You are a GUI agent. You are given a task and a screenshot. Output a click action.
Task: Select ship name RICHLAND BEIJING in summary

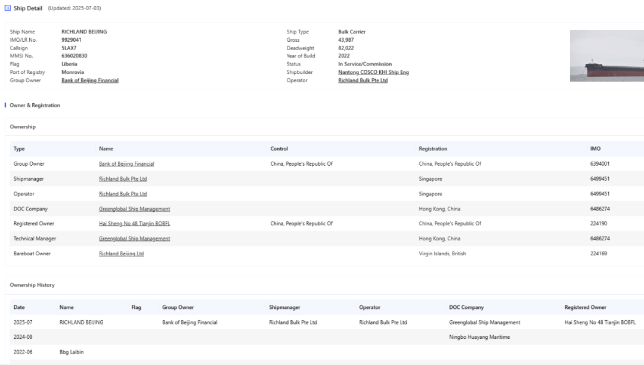tap(84, 32)
